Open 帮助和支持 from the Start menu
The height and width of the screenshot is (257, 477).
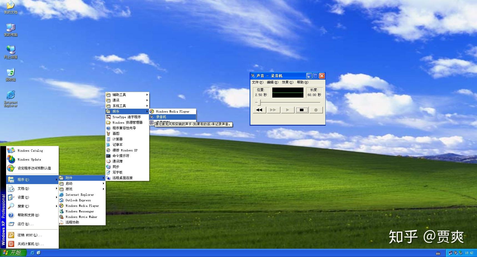32,215
